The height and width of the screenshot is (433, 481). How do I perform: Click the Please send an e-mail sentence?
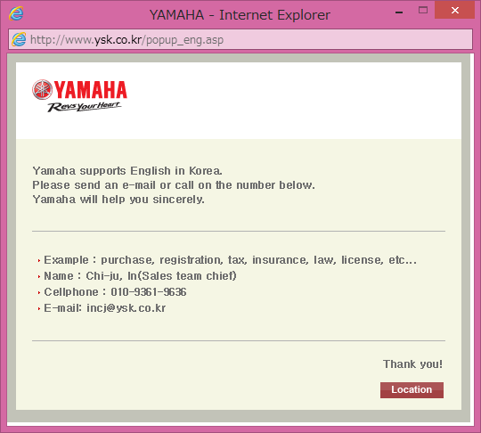[x=174, y=185]
